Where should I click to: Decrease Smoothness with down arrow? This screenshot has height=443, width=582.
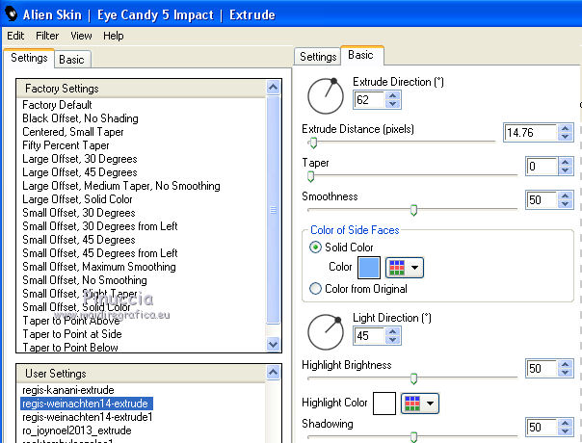566,204
